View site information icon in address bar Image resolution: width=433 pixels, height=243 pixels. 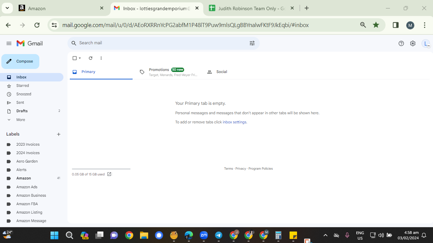(x=54, y=25)
